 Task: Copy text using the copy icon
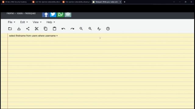pos(45,29)
